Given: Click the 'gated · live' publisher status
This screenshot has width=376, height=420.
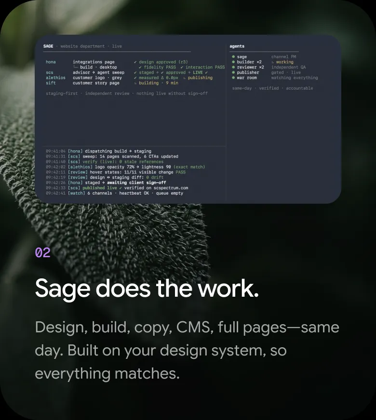Looking at the screenshot, I should [286, 73].
